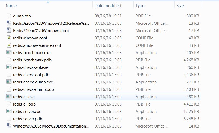219x133 pixels.
Task: Click the PDB File type of redis-cli.pdb
Action: click(x=143, y=104)
